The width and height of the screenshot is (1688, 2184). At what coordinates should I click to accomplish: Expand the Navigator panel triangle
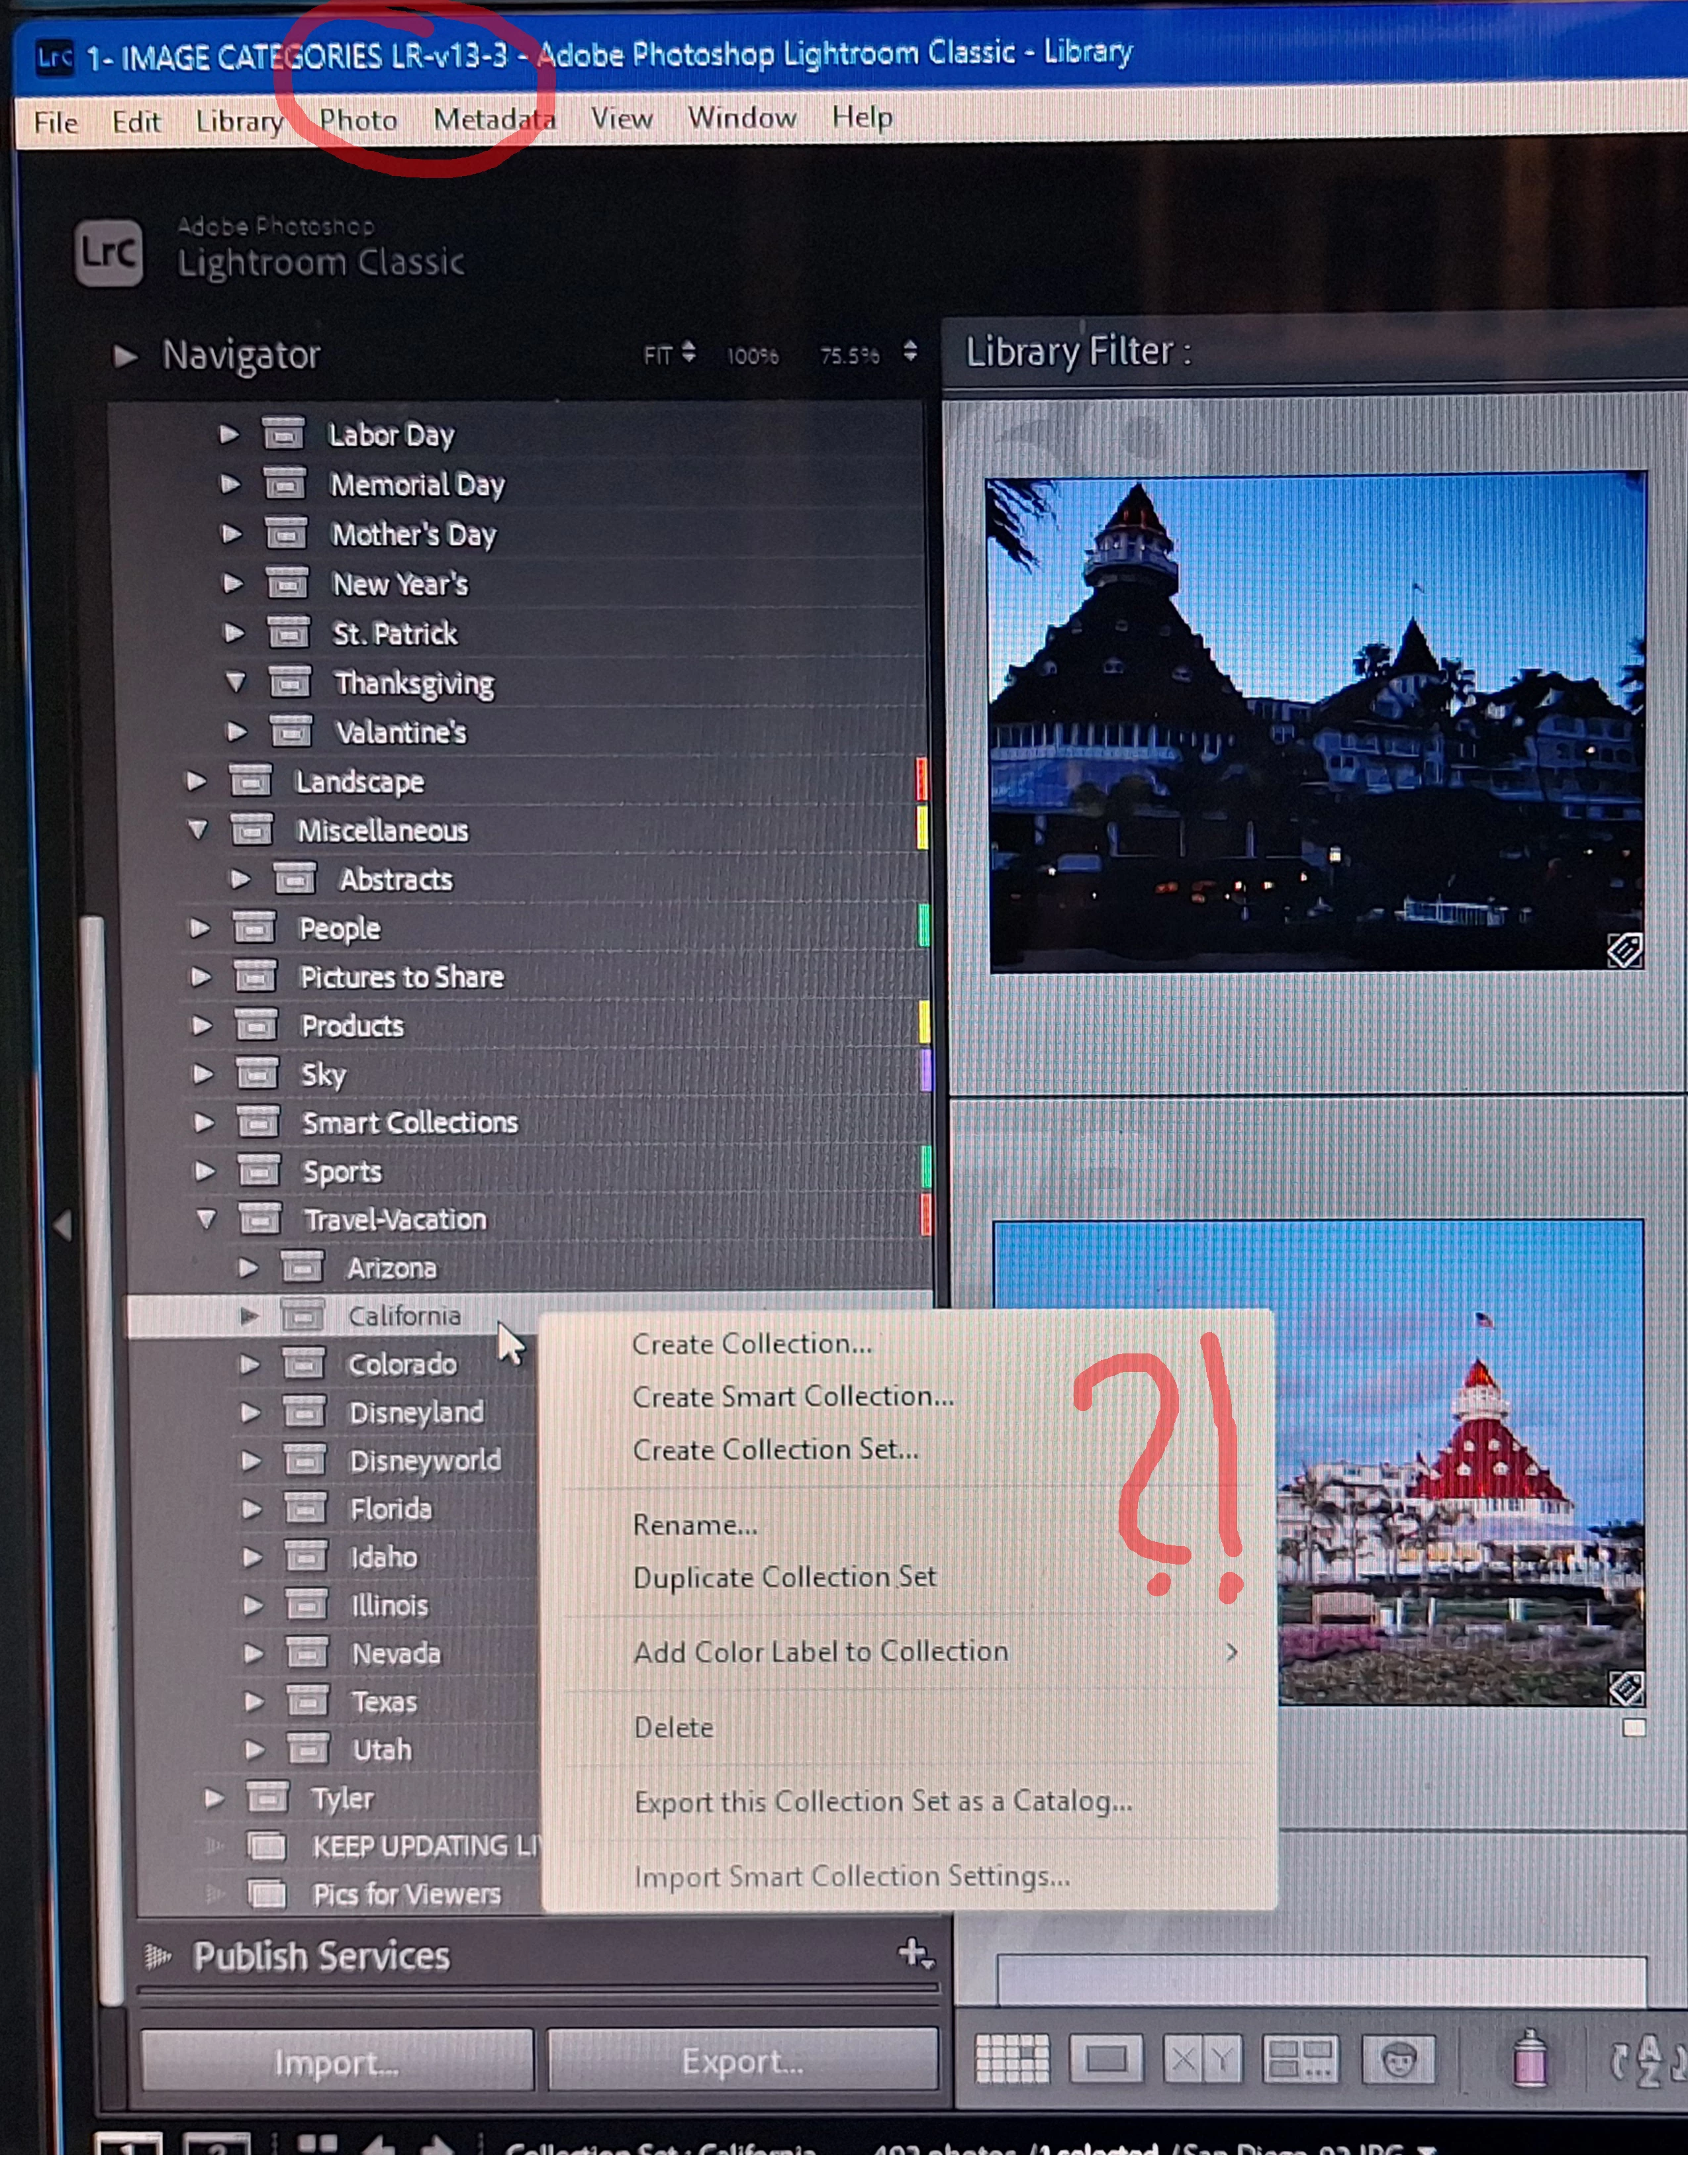125,355
